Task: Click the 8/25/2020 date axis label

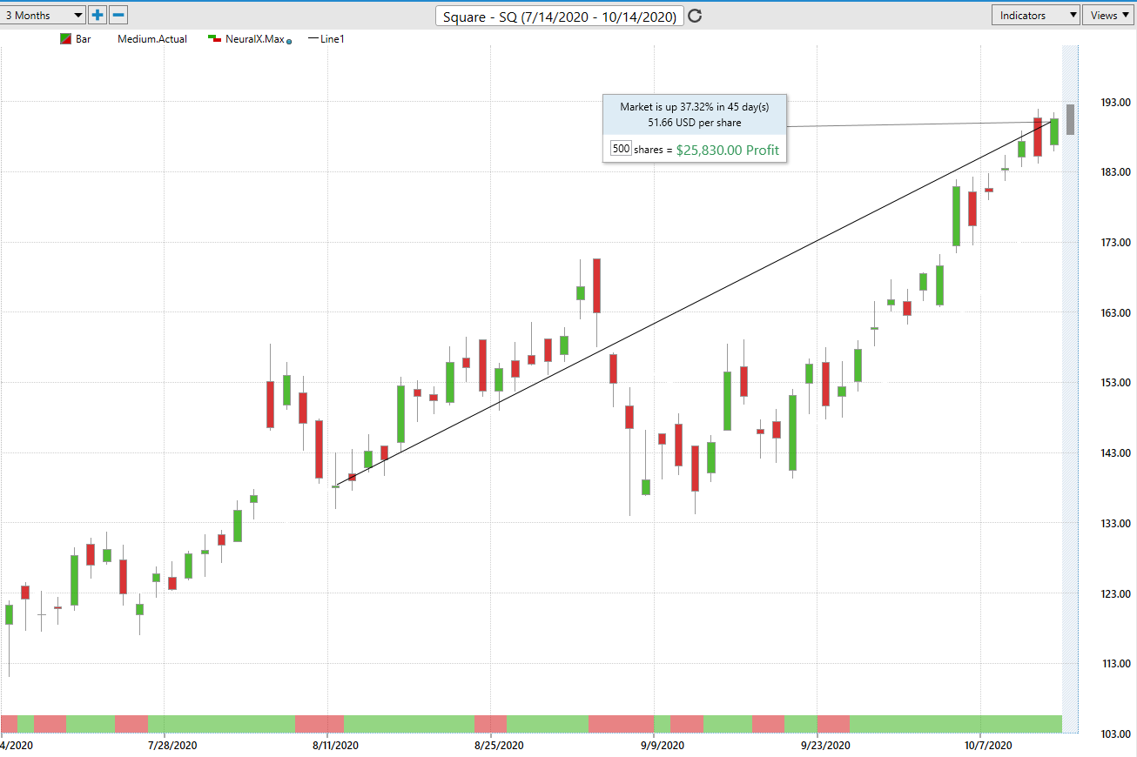Action: tap(499, 746)
